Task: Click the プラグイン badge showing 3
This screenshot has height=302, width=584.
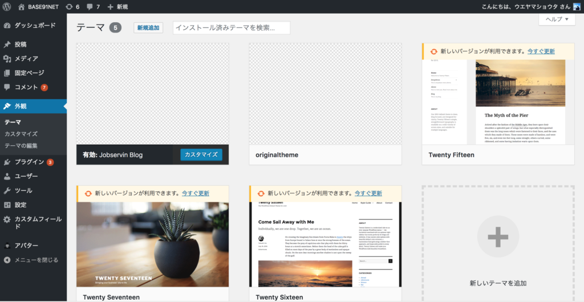Action: pyautogui.click(x=50, y=162)
